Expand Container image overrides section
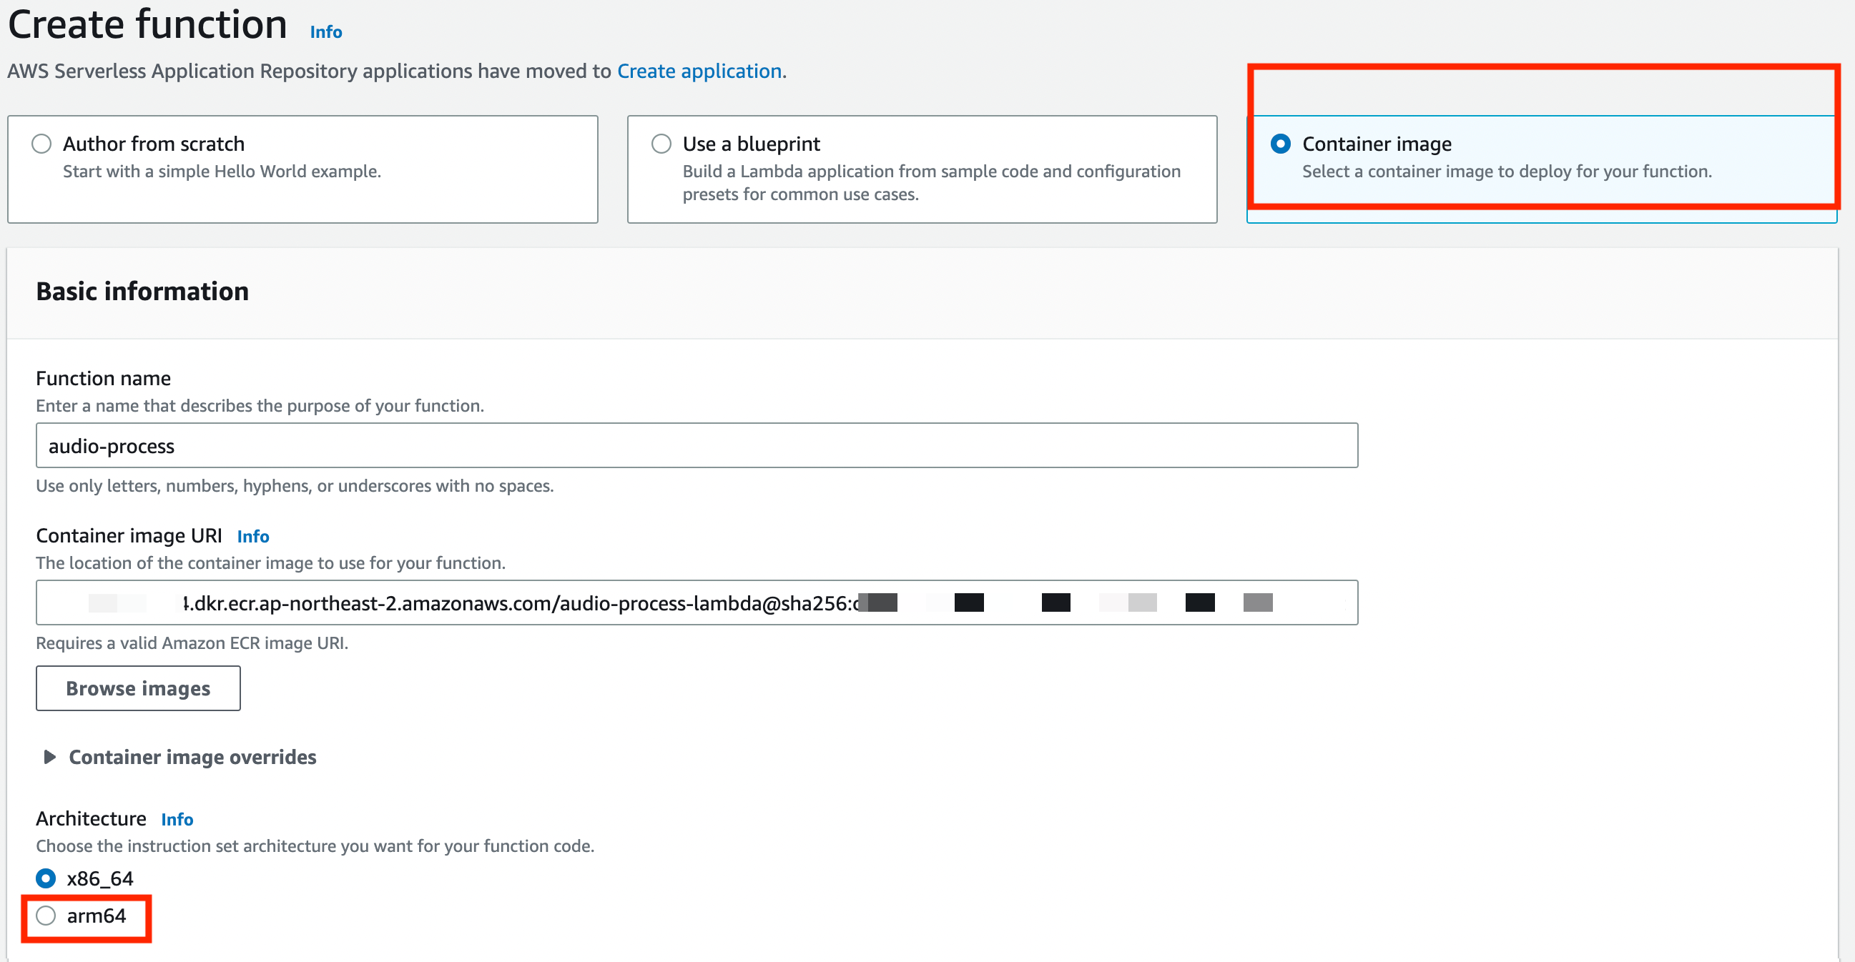The width and height of the screenshot is (1855, 962). point(192,757)
